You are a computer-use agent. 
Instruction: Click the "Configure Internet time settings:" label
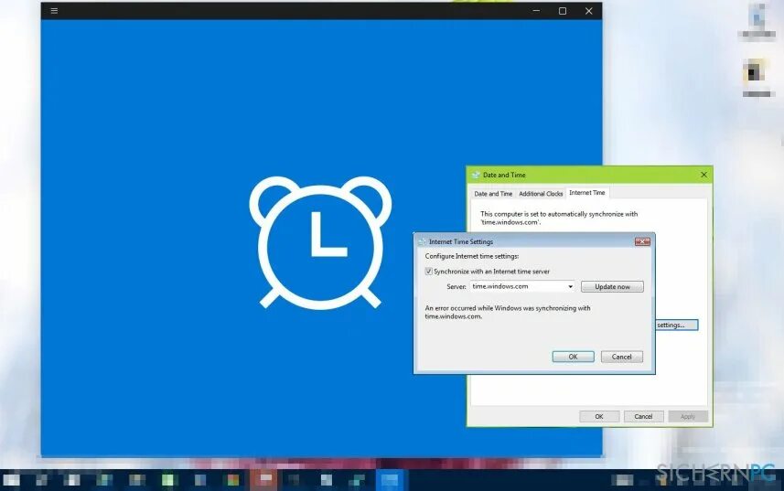(x=471, y=256)
